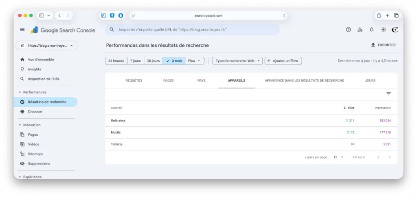Click Ajouter un filtre
The height and width of the screenshot is (197, 417).
tap(283, 61)
